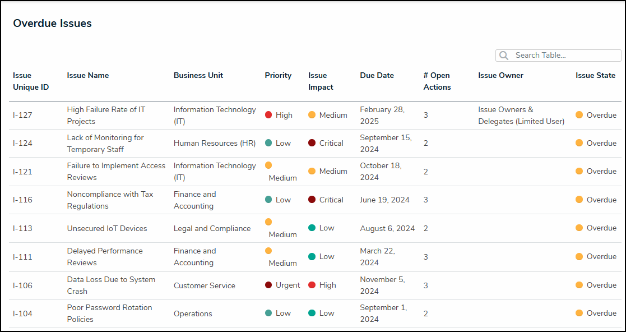Click the teal Low priority dot for I-104

pos(268,313)
